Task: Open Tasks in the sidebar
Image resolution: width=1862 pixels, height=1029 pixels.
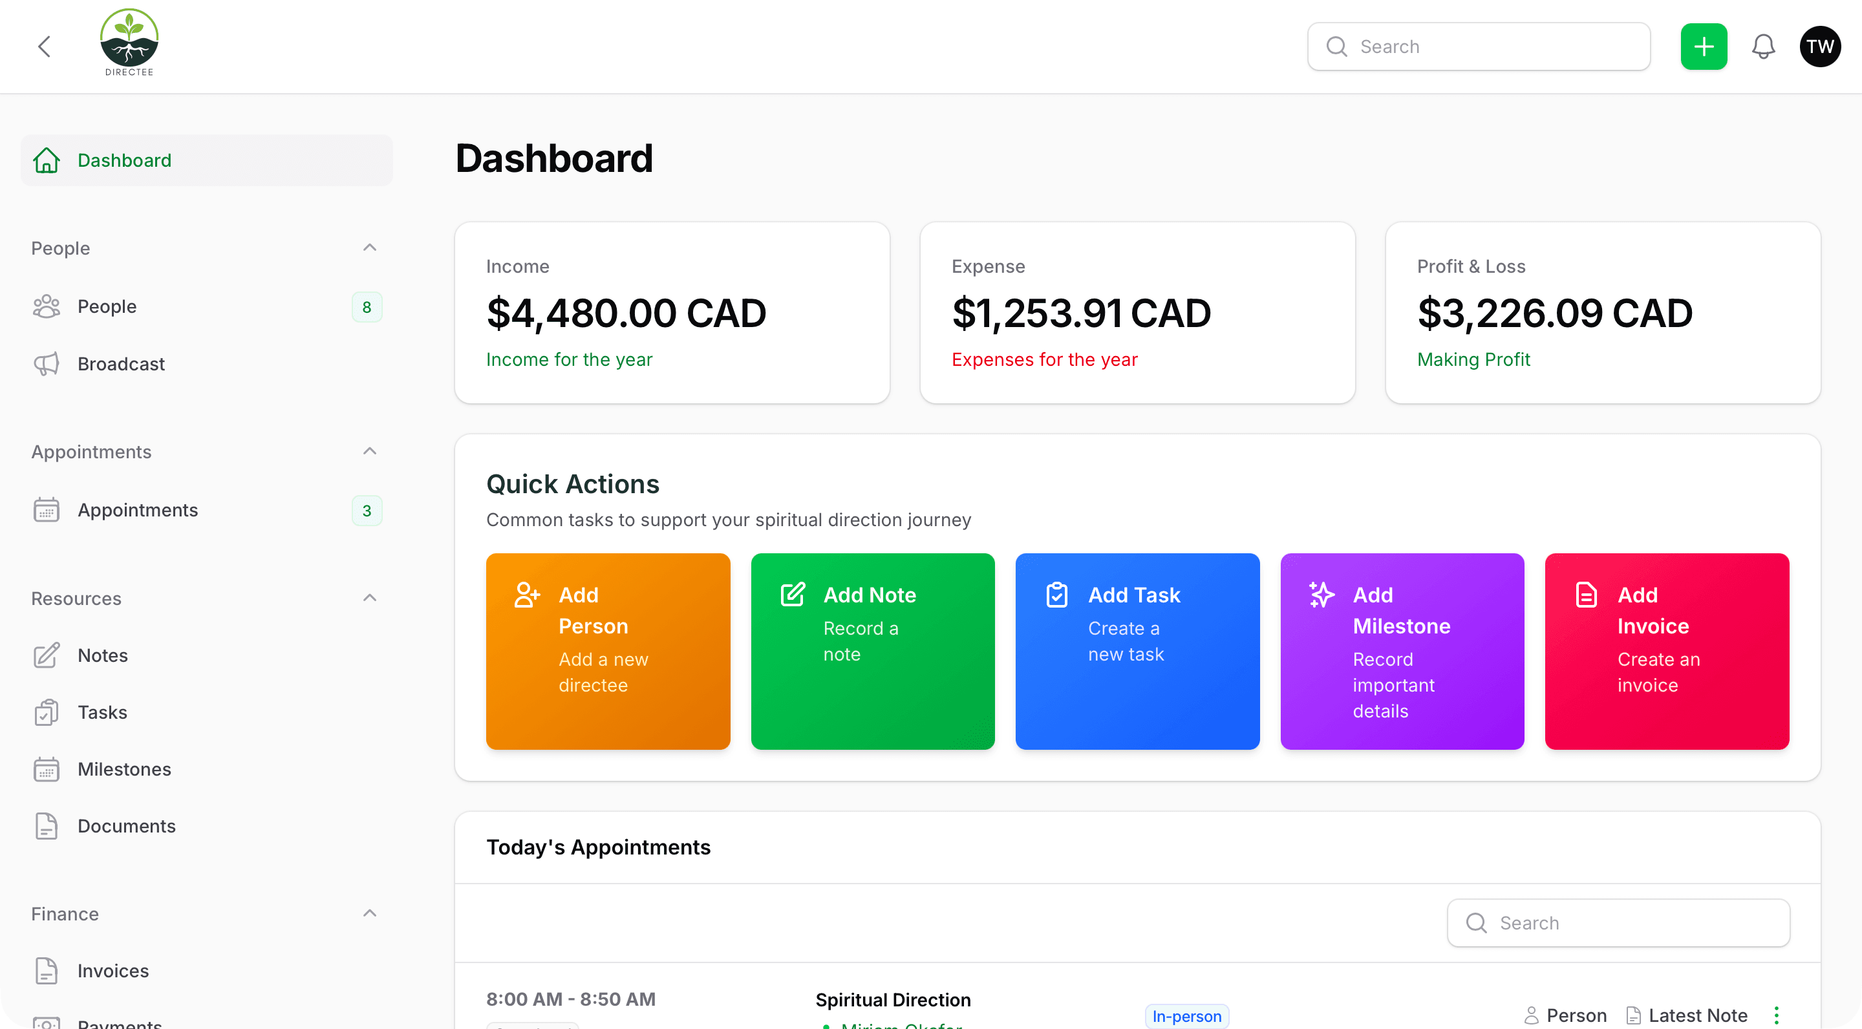Action: [207, 712]
